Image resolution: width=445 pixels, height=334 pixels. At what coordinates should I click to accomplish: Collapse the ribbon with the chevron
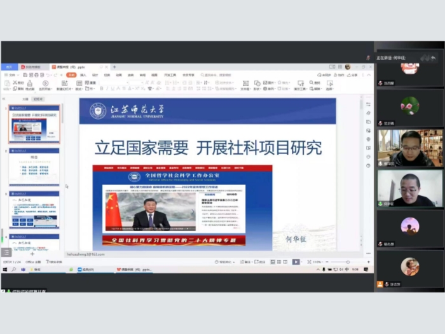tap(369, 75)
